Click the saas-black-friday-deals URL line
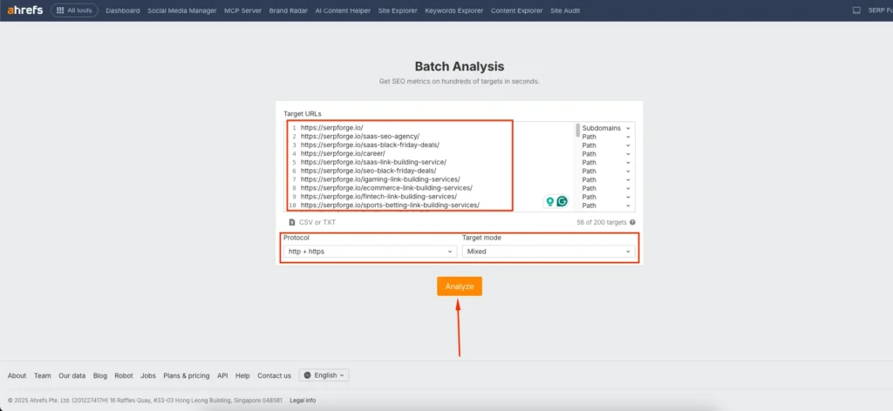The width and height of the screenshot is (893, 411). (x=370, y=145)
